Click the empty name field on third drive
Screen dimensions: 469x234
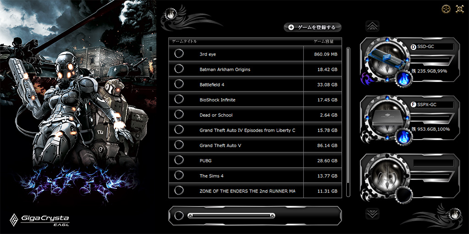tap(433, 163)
